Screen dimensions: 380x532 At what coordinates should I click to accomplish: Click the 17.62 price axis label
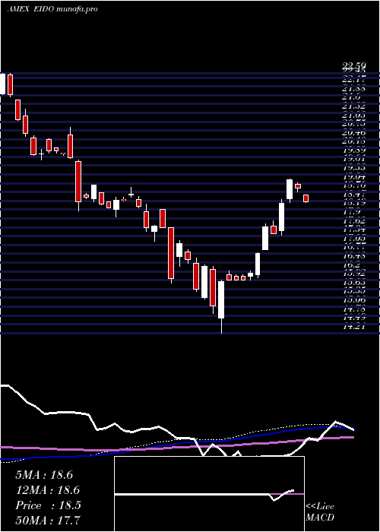[x=354, y=221]
